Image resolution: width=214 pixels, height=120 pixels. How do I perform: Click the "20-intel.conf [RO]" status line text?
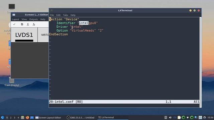tap(66, 102)
